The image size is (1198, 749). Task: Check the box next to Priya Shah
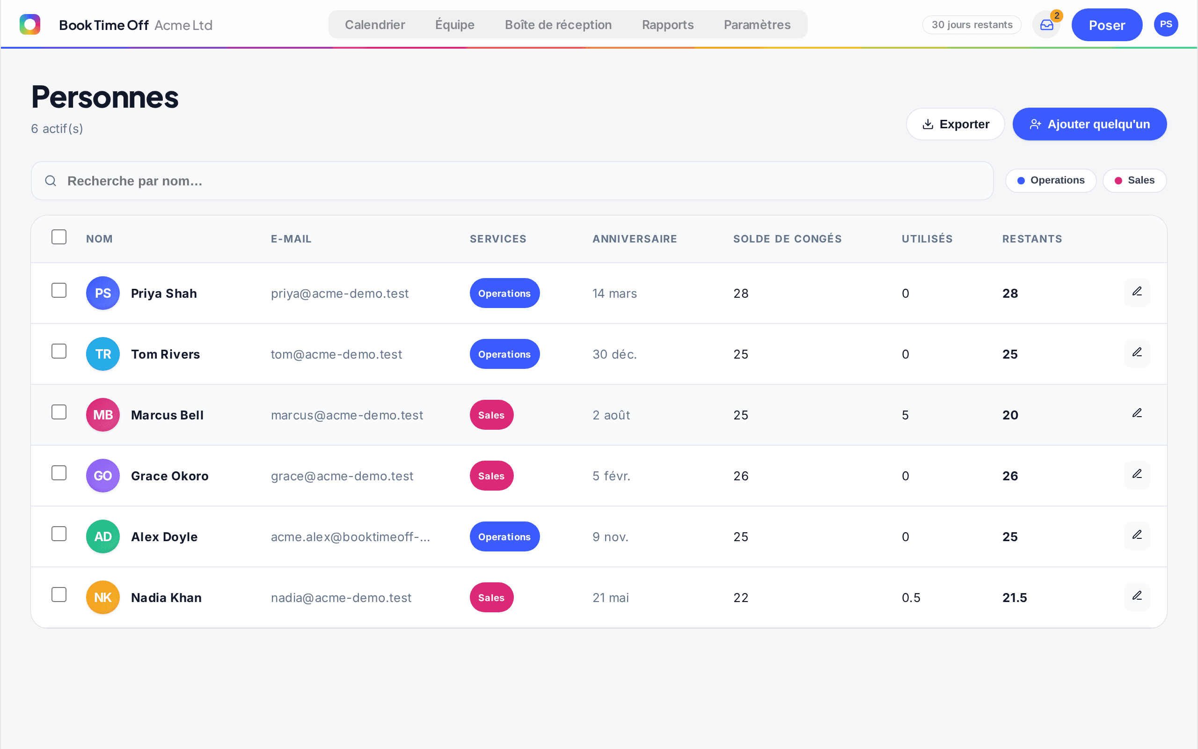coord(59,290)
